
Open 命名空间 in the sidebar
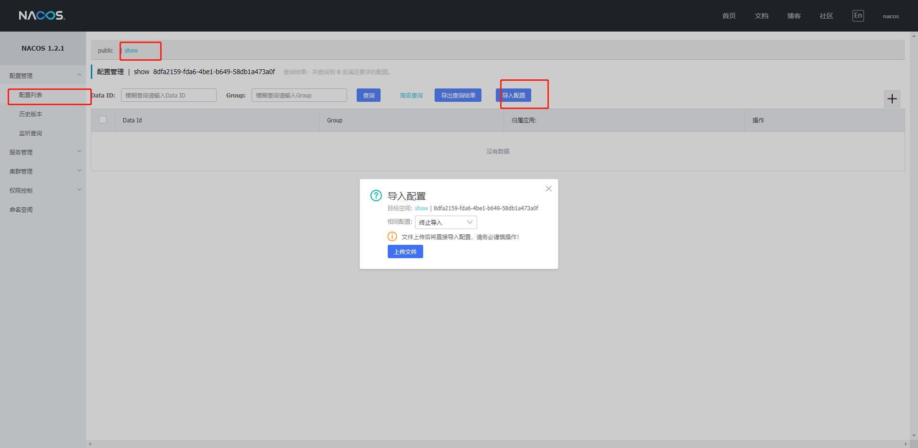(21, 209)
